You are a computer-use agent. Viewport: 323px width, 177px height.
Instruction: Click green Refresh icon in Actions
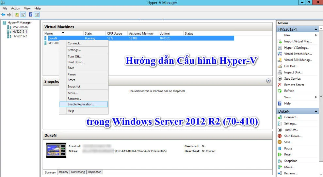pos(280,91)
